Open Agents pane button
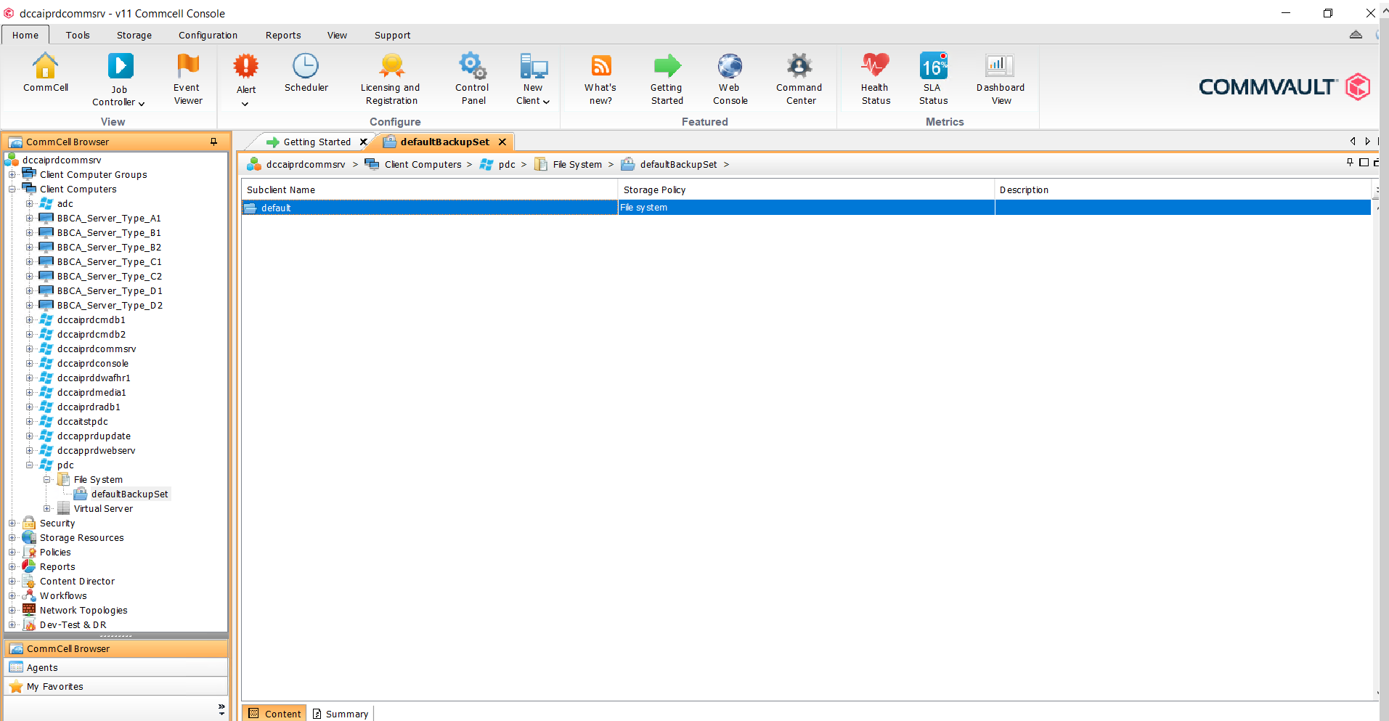 116,667
